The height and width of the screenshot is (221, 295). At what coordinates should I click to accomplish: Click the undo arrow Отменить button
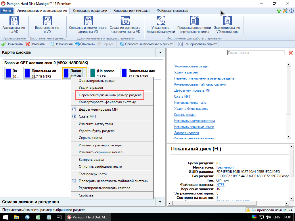[x=85, y=44]
